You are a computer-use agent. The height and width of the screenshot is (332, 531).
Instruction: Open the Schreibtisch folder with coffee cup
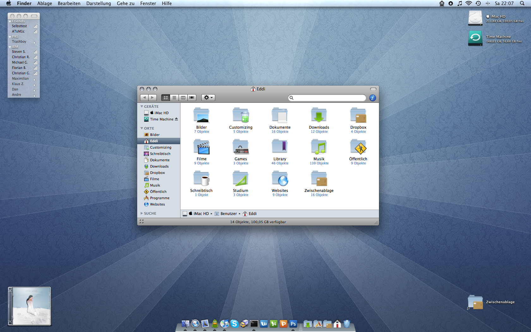[201, 179]
